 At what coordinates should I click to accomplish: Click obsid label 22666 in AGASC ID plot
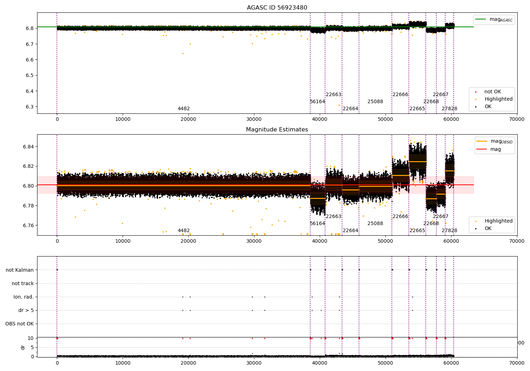pos(400,95)
